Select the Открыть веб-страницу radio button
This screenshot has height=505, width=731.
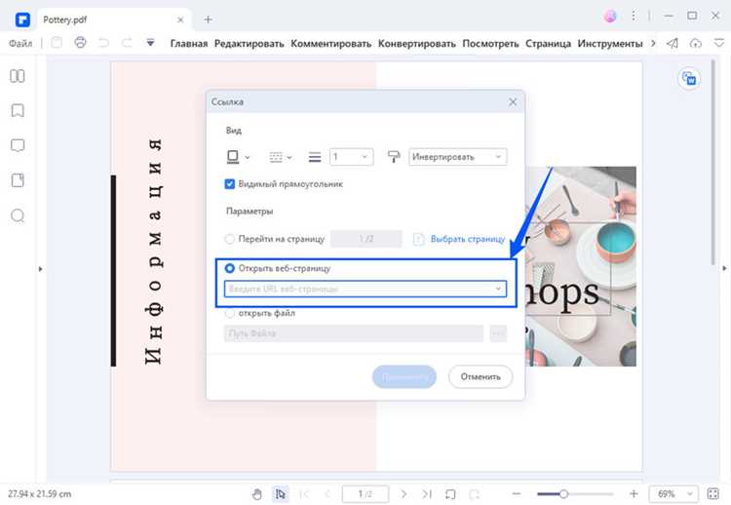[x=229, y=268]
